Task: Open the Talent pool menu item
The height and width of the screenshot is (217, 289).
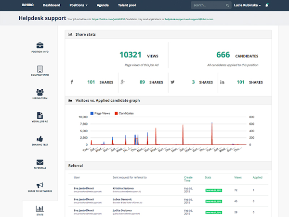Action: (127, 5)
